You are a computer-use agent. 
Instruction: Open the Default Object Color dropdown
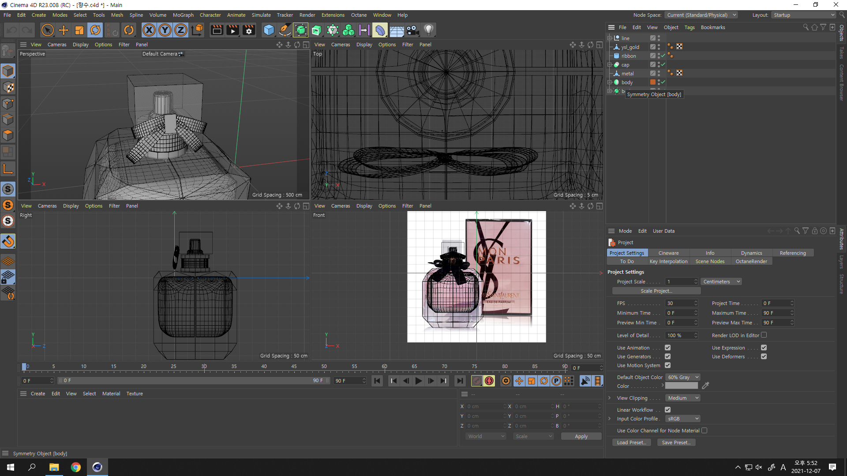(682, 377)
